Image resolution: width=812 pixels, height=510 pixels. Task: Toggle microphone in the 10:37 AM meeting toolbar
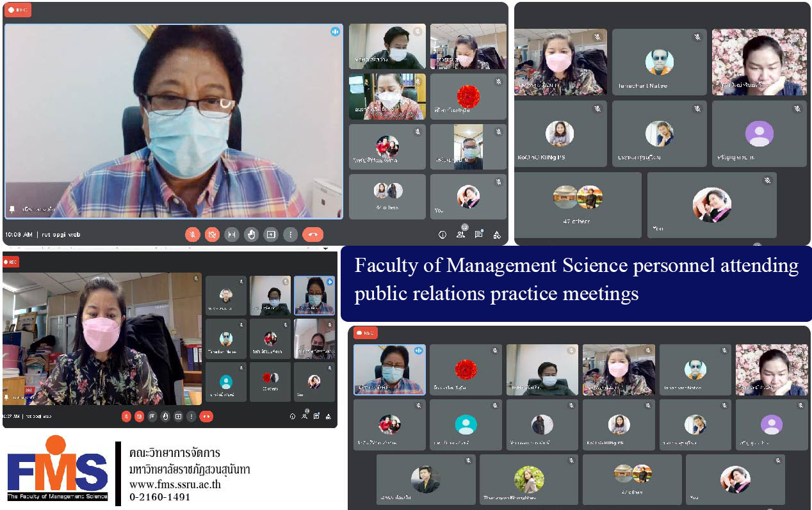[126, 417]
